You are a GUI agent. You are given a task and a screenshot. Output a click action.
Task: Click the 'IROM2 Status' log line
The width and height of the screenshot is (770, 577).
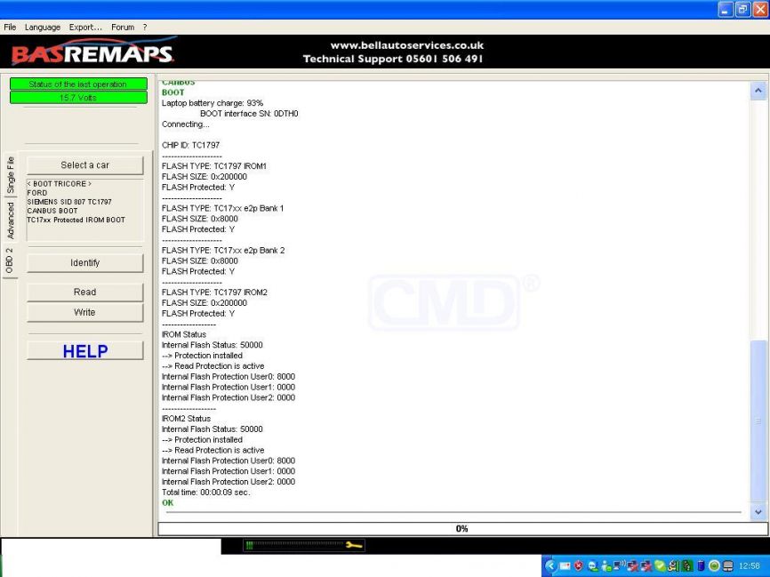(x=186, y=419)
